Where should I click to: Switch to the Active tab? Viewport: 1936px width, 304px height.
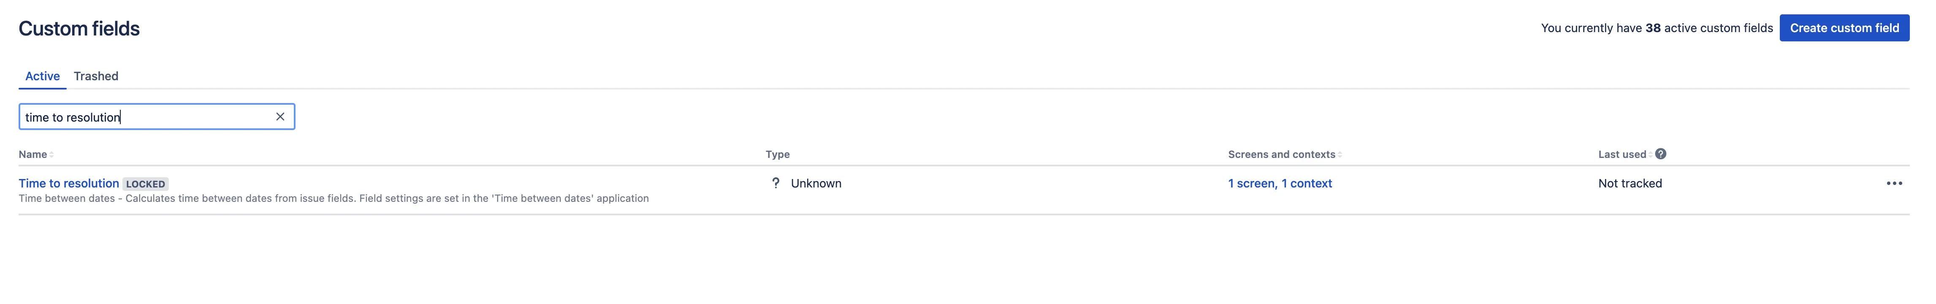click(42, 76)
